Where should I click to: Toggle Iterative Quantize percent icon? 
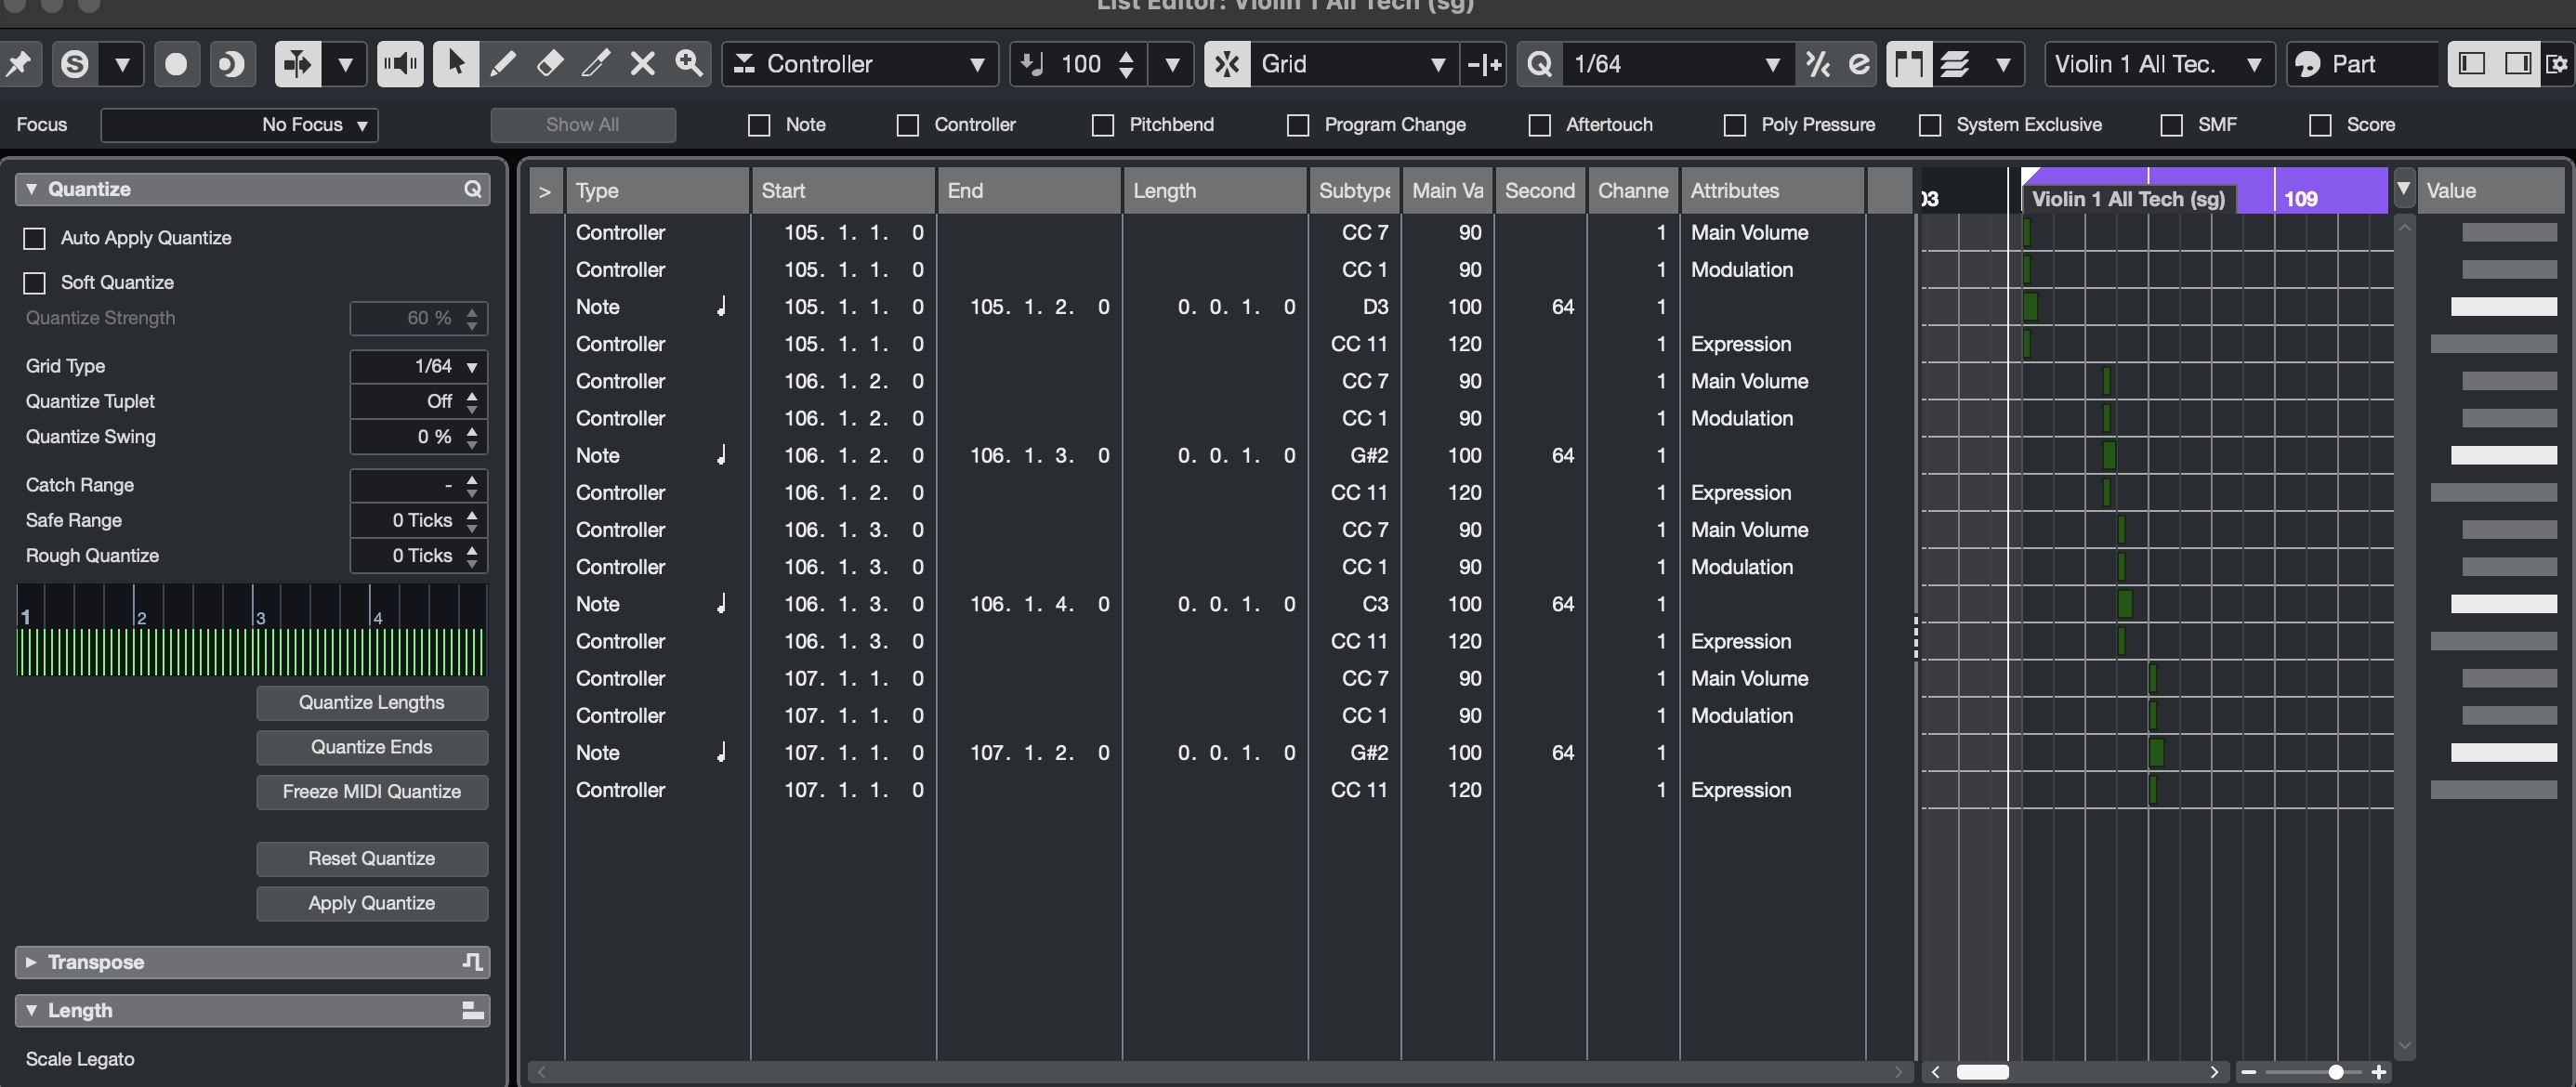[1817, 64]
